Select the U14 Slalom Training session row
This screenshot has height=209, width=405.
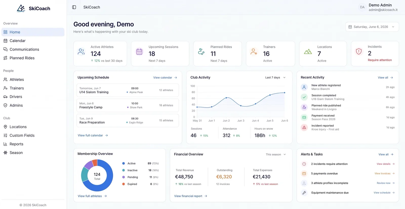128,90
